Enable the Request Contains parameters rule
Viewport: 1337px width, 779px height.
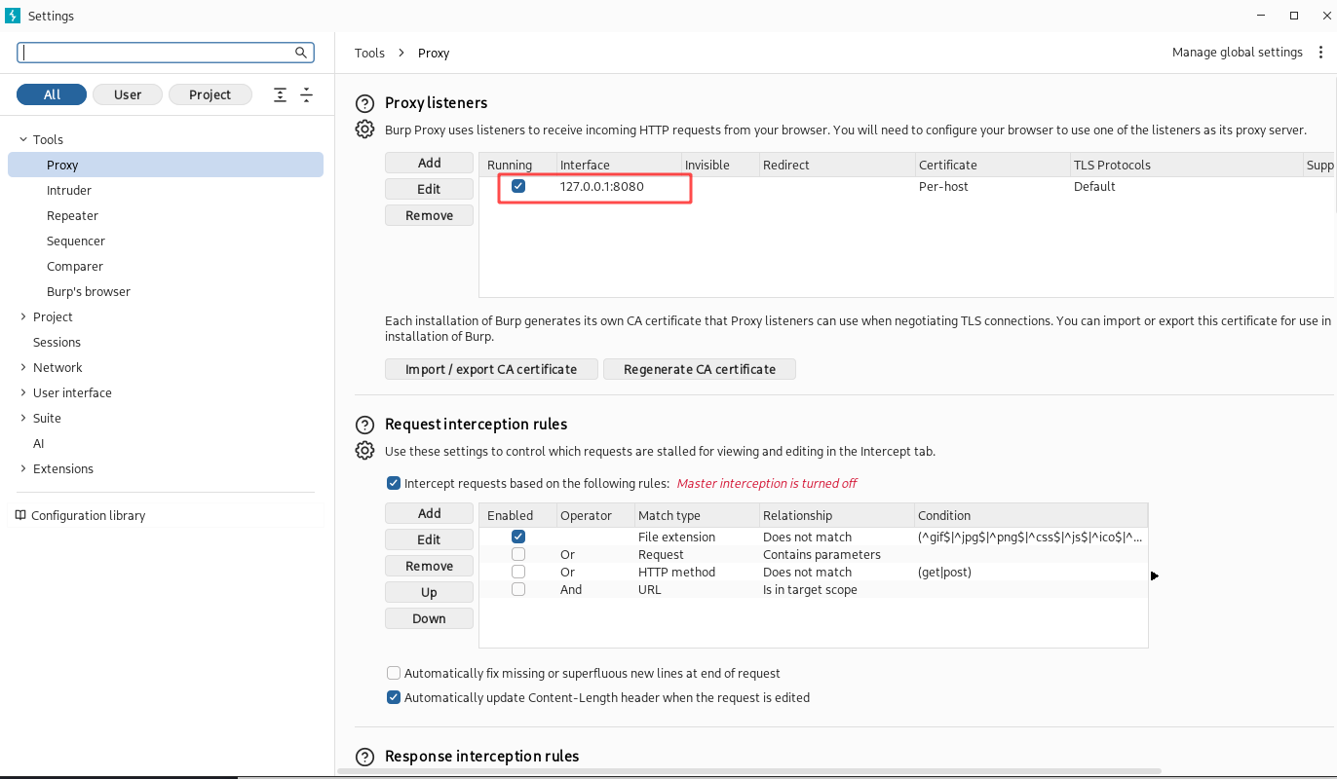518,554
